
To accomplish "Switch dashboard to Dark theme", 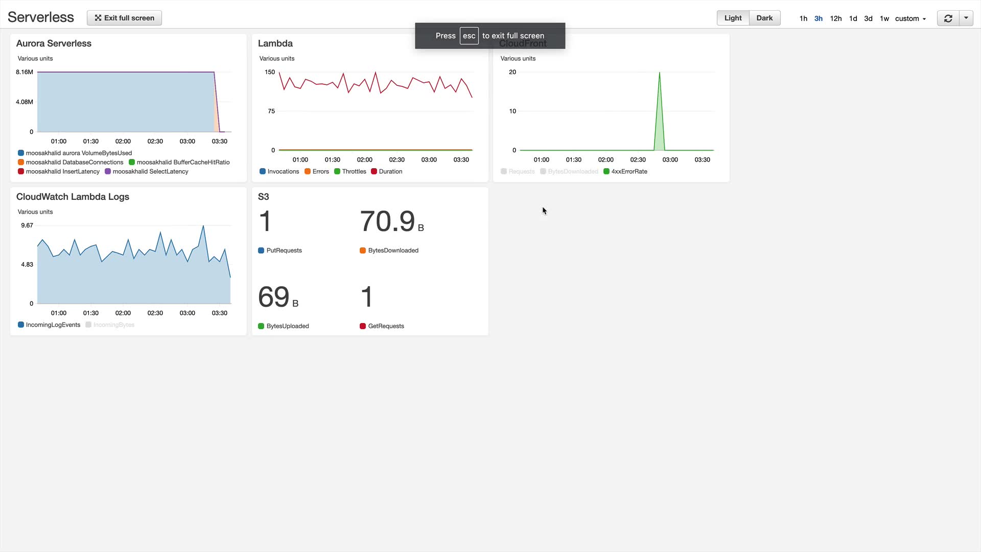I will click(764, 18).
